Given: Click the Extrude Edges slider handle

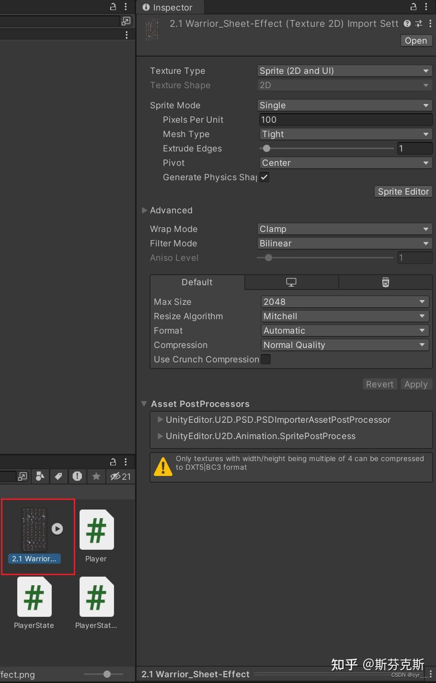Looking at the screenshot, I should click(267, 148).
